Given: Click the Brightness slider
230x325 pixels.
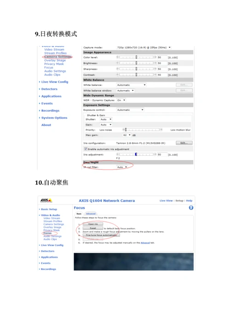Looking at the screenshot, I should pos(136,63).
